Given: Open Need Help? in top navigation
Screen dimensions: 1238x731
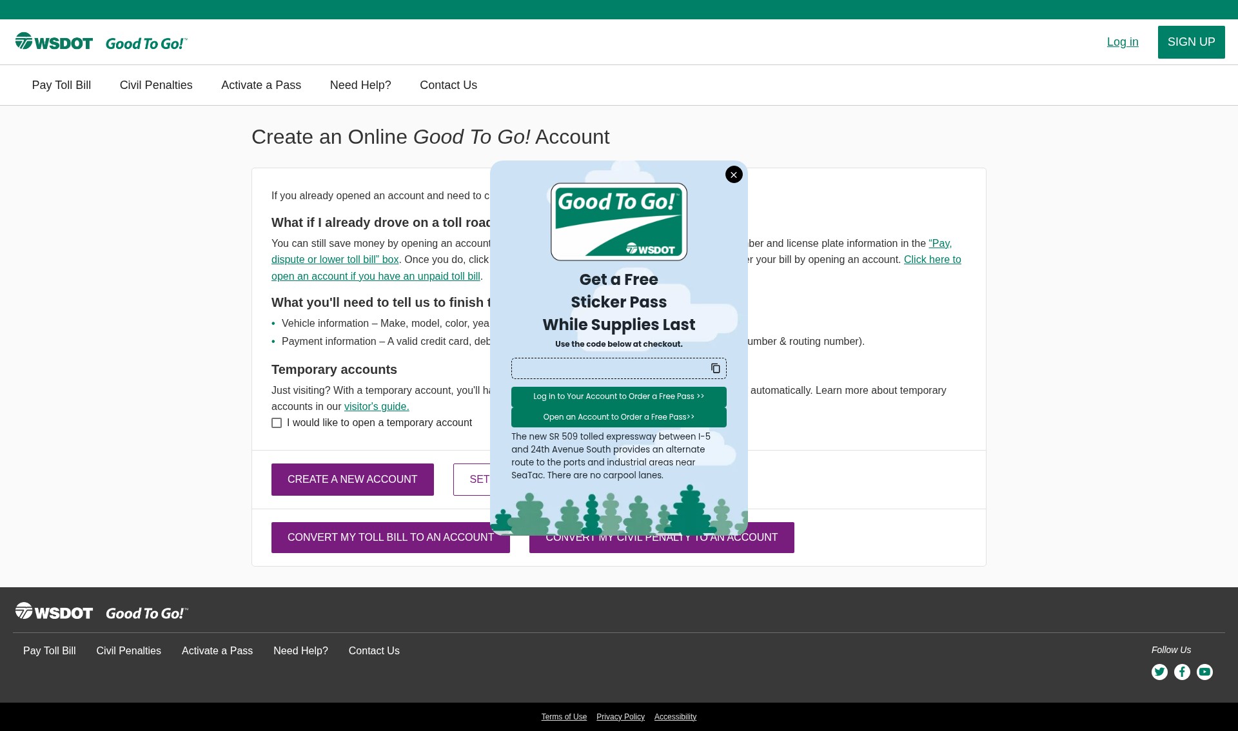Looking at the screenshot, I should tap(360, 85).
